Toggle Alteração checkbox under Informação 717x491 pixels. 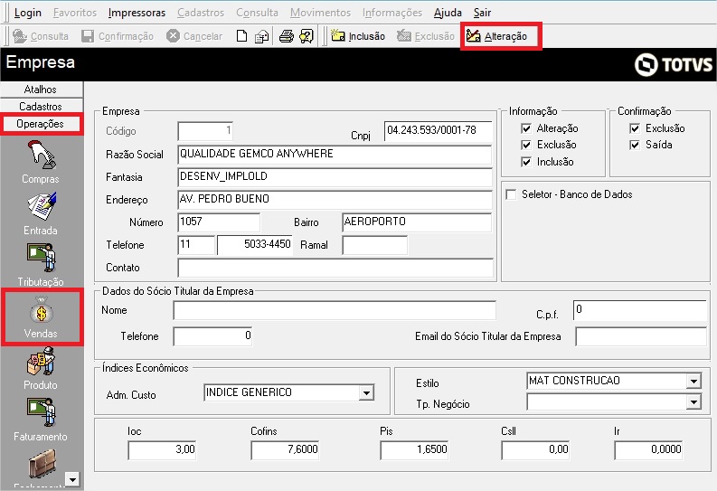click(x=526, y=128)
